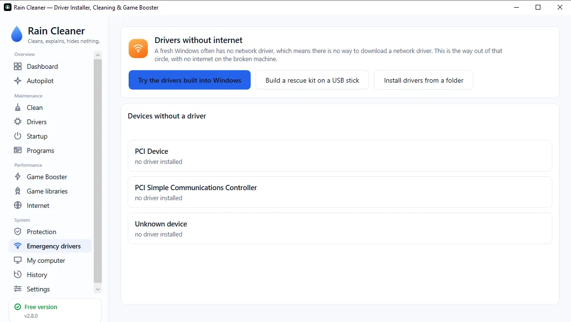Open Internet via the globe icon
The width and height of the screenshot is (571, 322).
pyautogui.click(x=18, y=205)
